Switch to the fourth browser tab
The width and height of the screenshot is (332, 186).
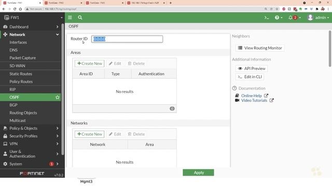146,3
